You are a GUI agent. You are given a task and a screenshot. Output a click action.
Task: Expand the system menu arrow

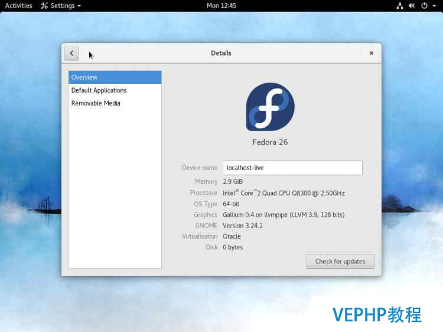[434, 6]
